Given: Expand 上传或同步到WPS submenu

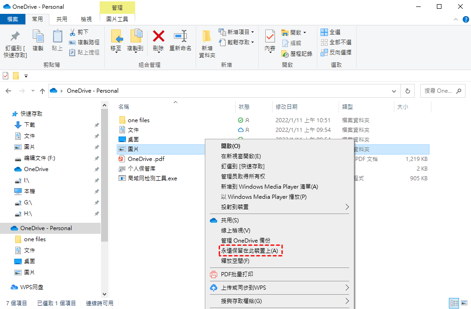Looking at the screenshot, I should point(280,288).
